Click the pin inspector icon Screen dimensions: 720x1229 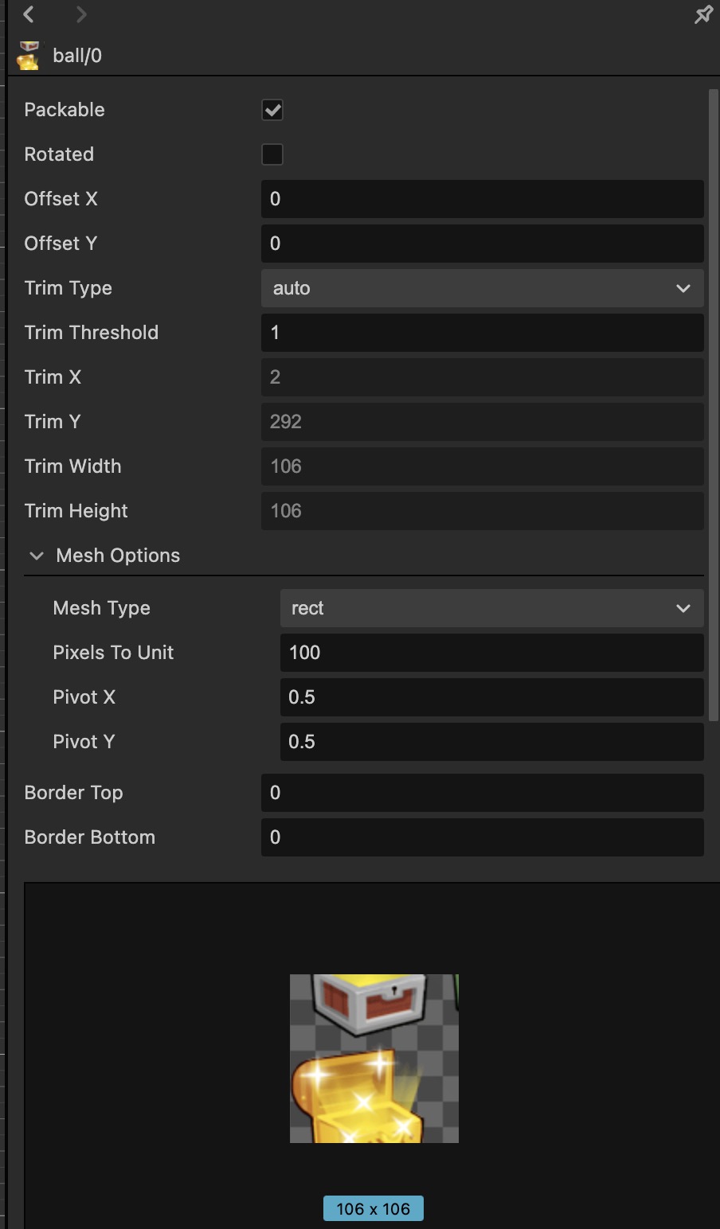pyautogui.click(x=703, y=14)
